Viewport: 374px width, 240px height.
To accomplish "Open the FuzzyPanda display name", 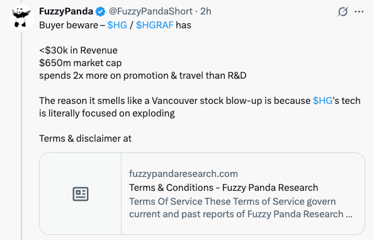I will [66, 11].
